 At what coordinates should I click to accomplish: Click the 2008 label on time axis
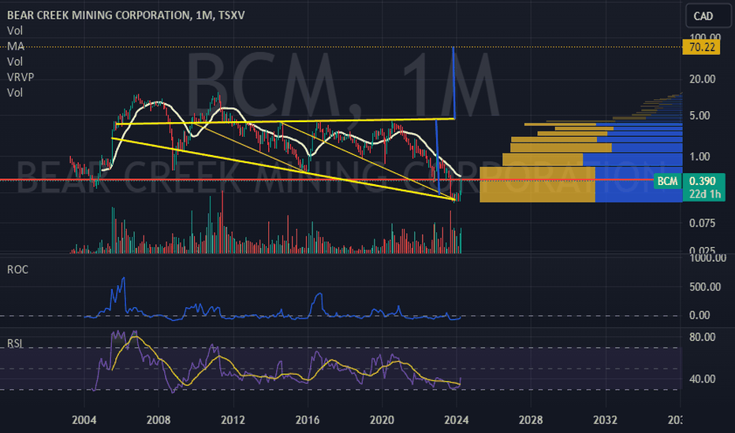pos(159,420)
